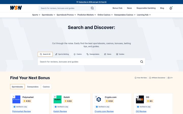
Task: Switch to the Casinos bonus tab
Action: (46, 87)
